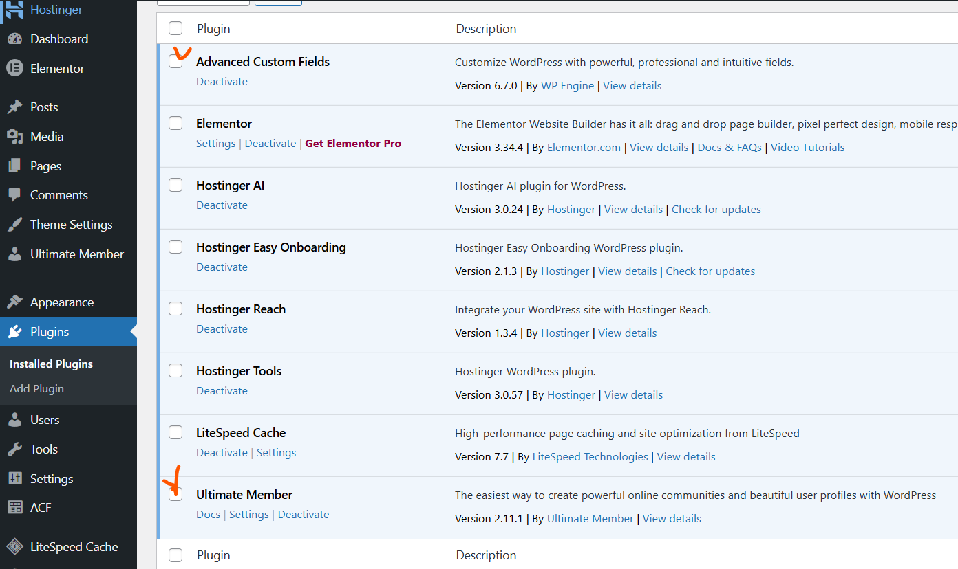View details for Hostinger Tools plugin
The height and width of the screenshot is (569, 958).
point(633,395)
